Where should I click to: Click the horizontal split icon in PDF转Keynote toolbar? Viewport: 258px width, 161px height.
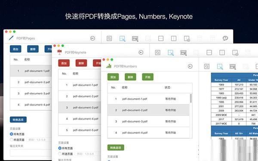point(209,52)
